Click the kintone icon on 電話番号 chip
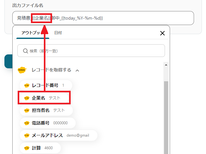Screen dimensions: 206x154 [27, 123]
